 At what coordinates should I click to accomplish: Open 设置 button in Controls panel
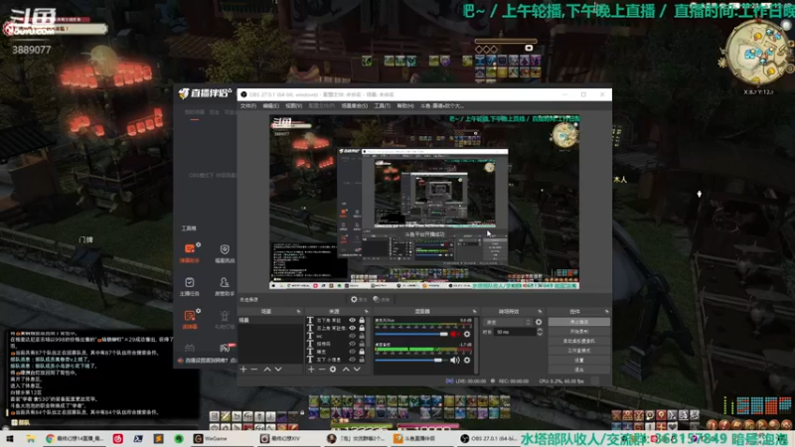click(579, 361)
